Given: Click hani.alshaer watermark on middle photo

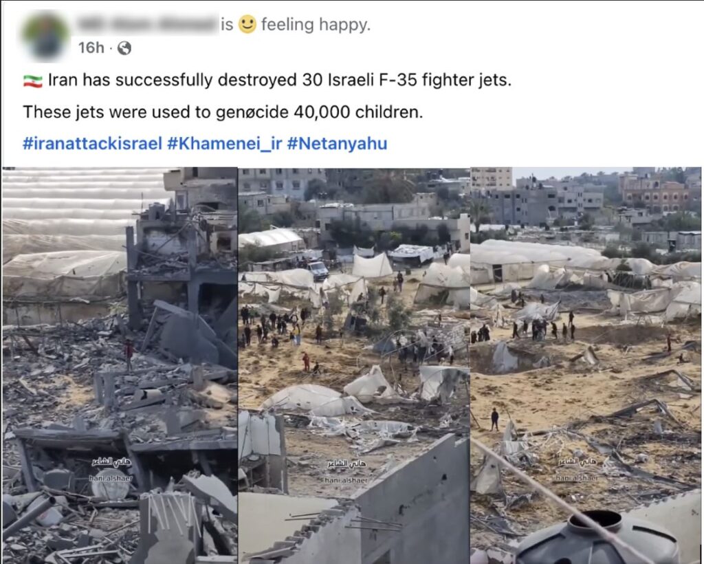Looking at the screenshot, I should [346, 481].
